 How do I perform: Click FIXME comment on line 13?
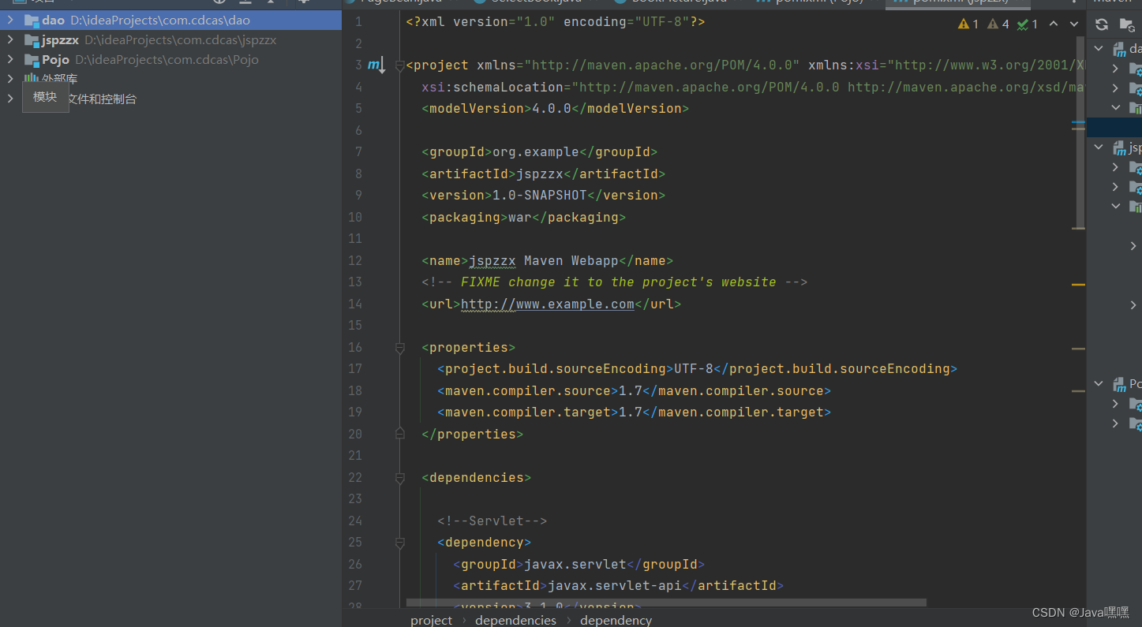tap(614, 282)
